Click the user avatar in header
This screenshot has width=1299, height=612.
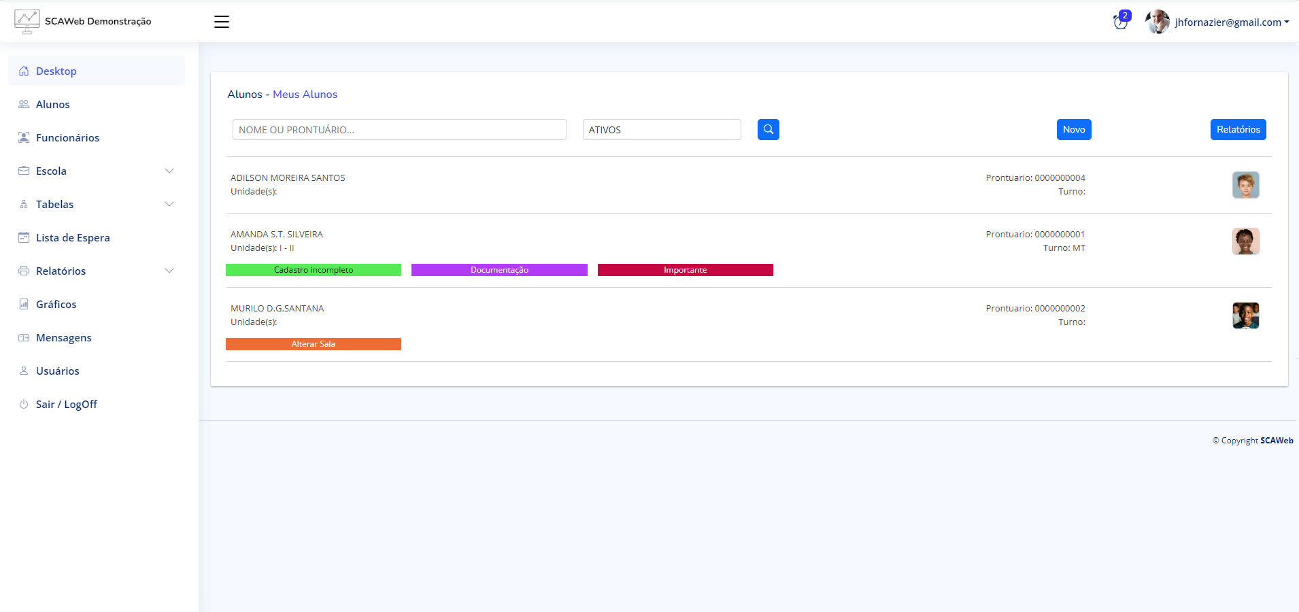click(x=1157, y=22)
